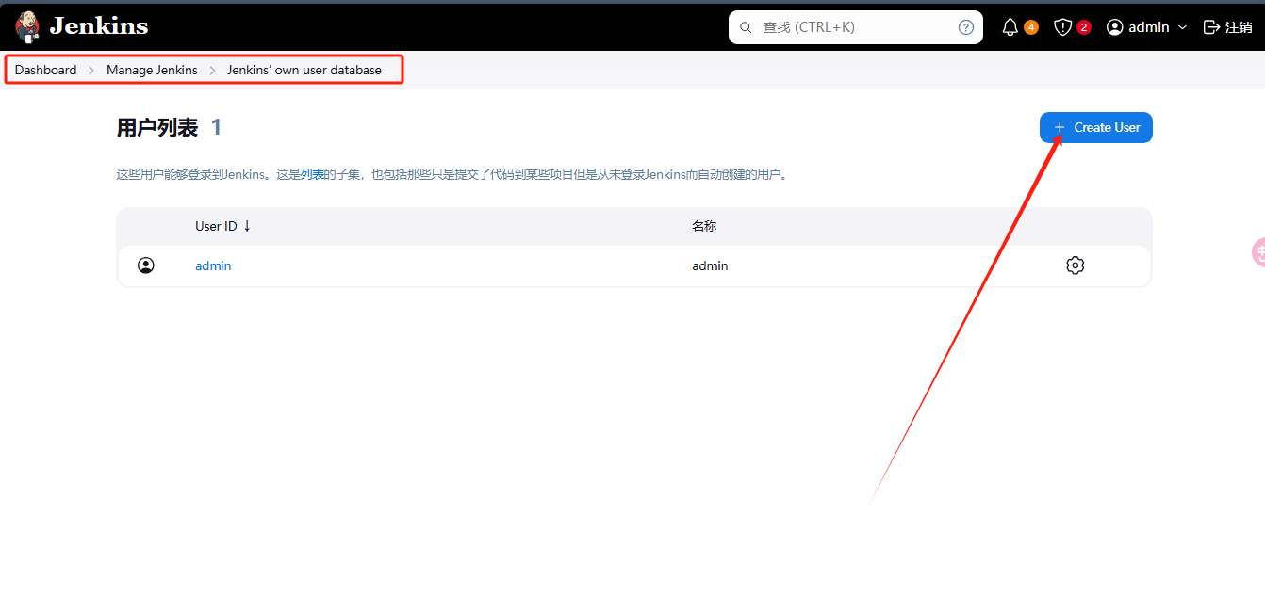
Task: Open the admin user ID link in table
Action: [x=213, y=265]
